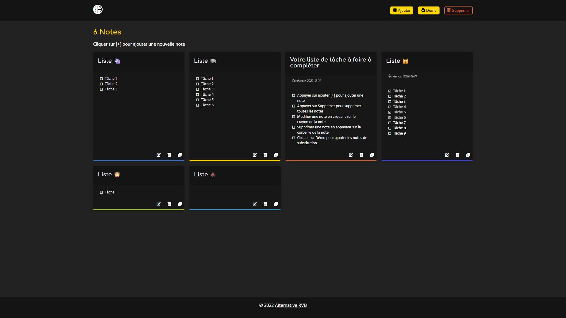
Task: Delete the dog Liste note
Action: click(169, 204)
